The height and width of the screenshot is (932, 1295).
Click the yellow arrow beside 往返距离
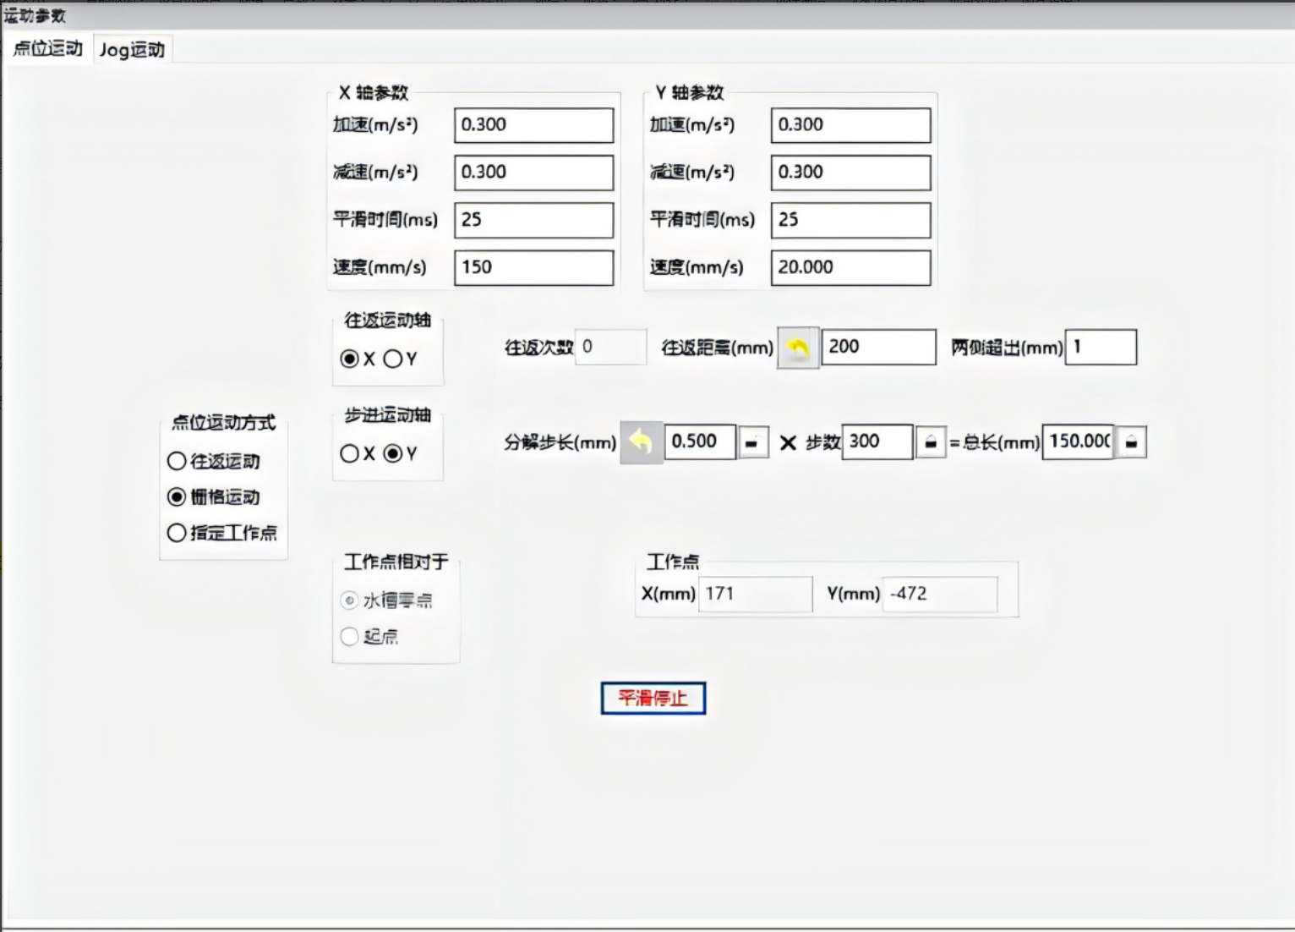coord(798,348)
